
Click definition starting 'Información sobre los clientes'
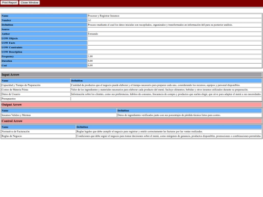pos(166,94)
